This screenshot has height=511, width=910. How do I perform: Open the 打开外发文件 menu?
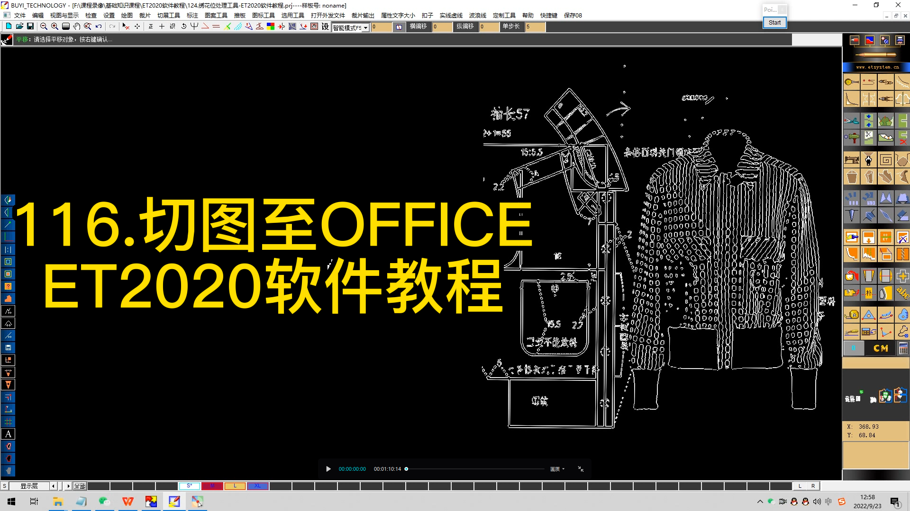pyautogui.click(x=328, y=16)
